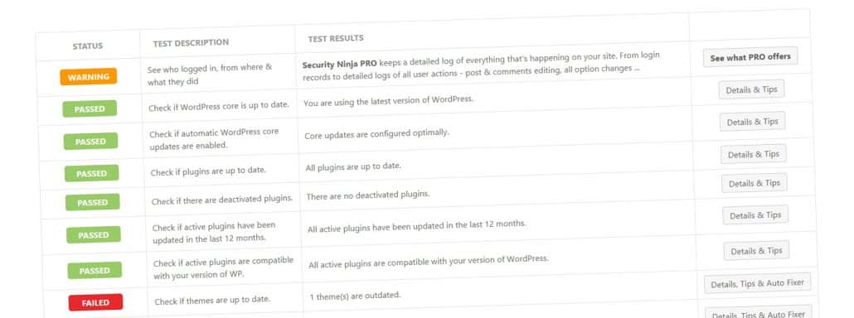This screenshot has width=854, height=318.
Task: Open Details, Tips & Auto Fixer for outdated themes
Action: point(758,283)
